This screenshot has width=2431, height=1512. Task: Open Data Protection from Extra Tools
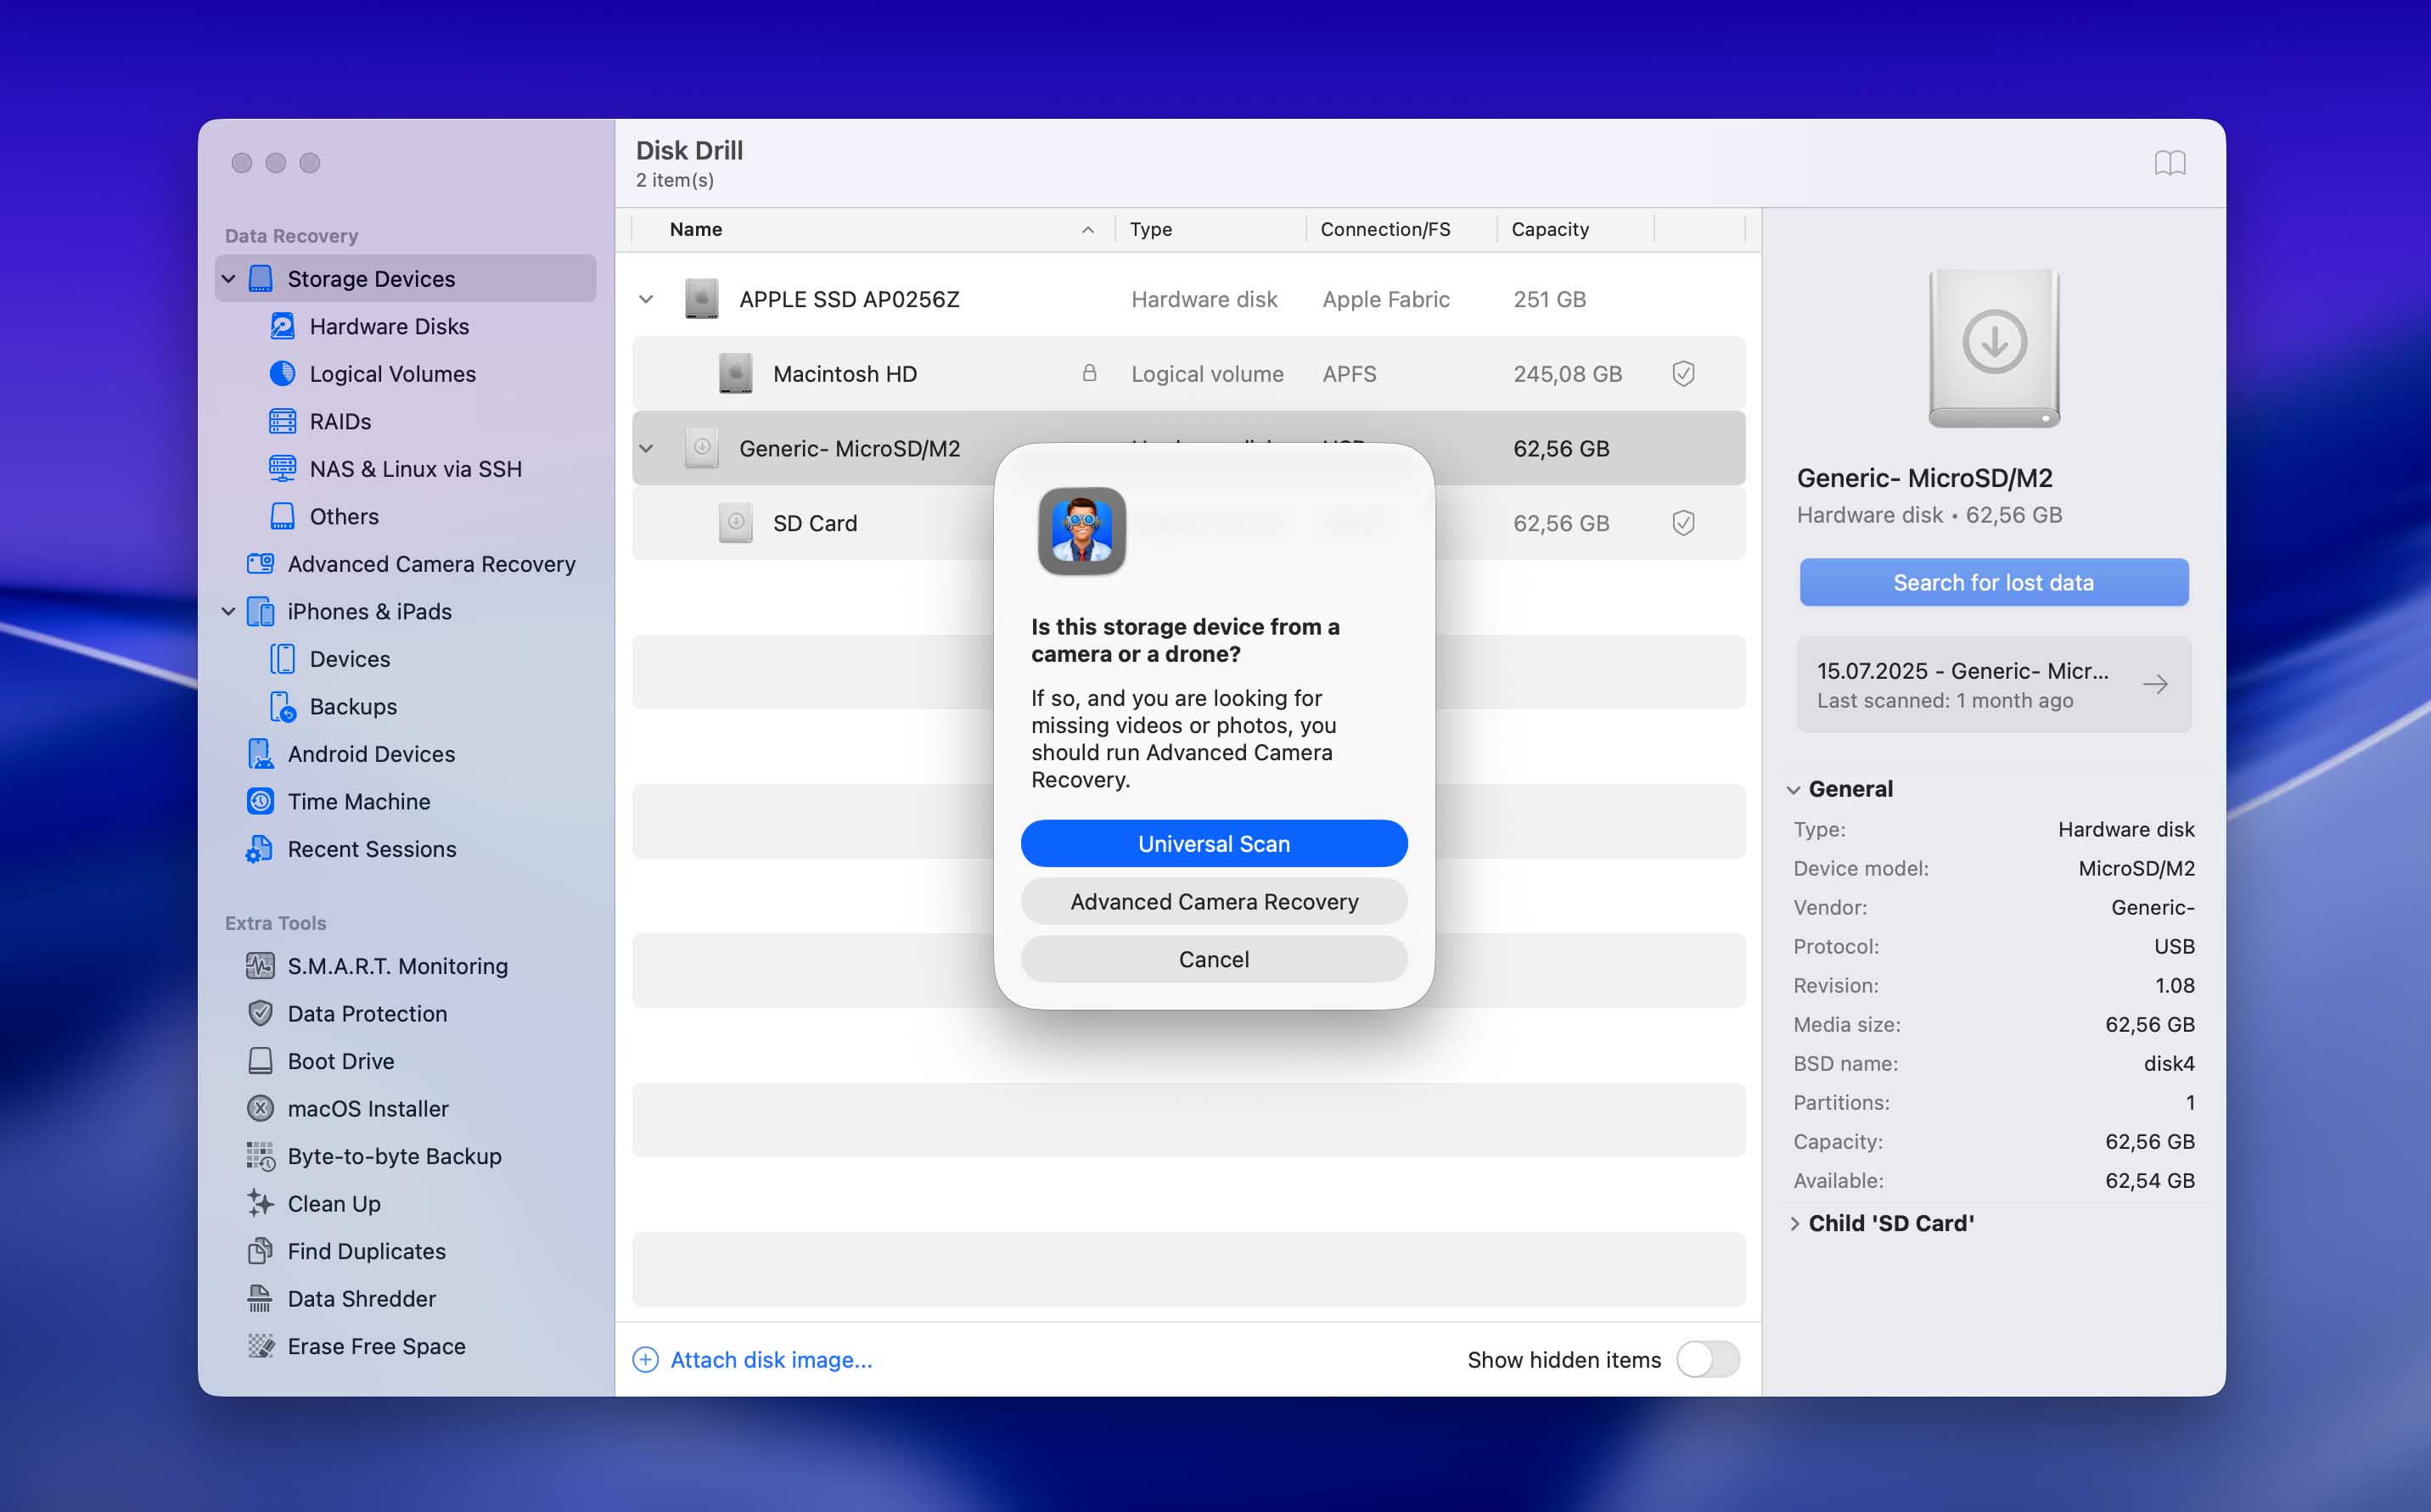coord(405,1013)
